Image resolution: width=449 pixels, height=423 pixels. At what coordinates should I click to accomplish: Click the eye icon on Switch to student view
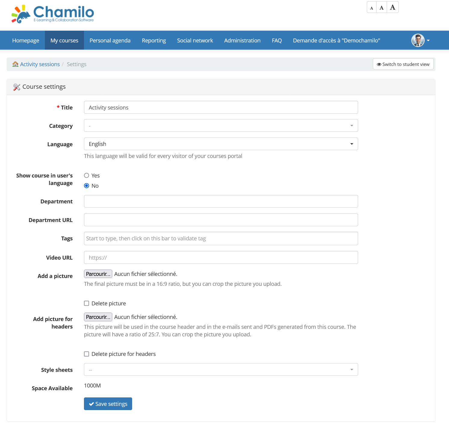[379, 64]
